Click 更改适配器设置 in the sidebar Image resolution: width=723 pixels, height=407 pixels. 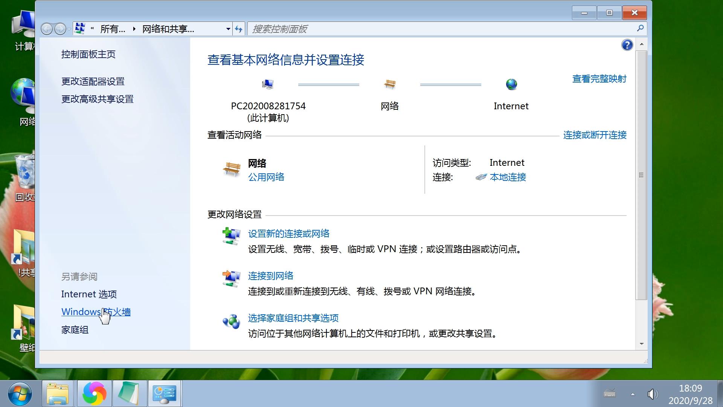(x=93, y=81)
